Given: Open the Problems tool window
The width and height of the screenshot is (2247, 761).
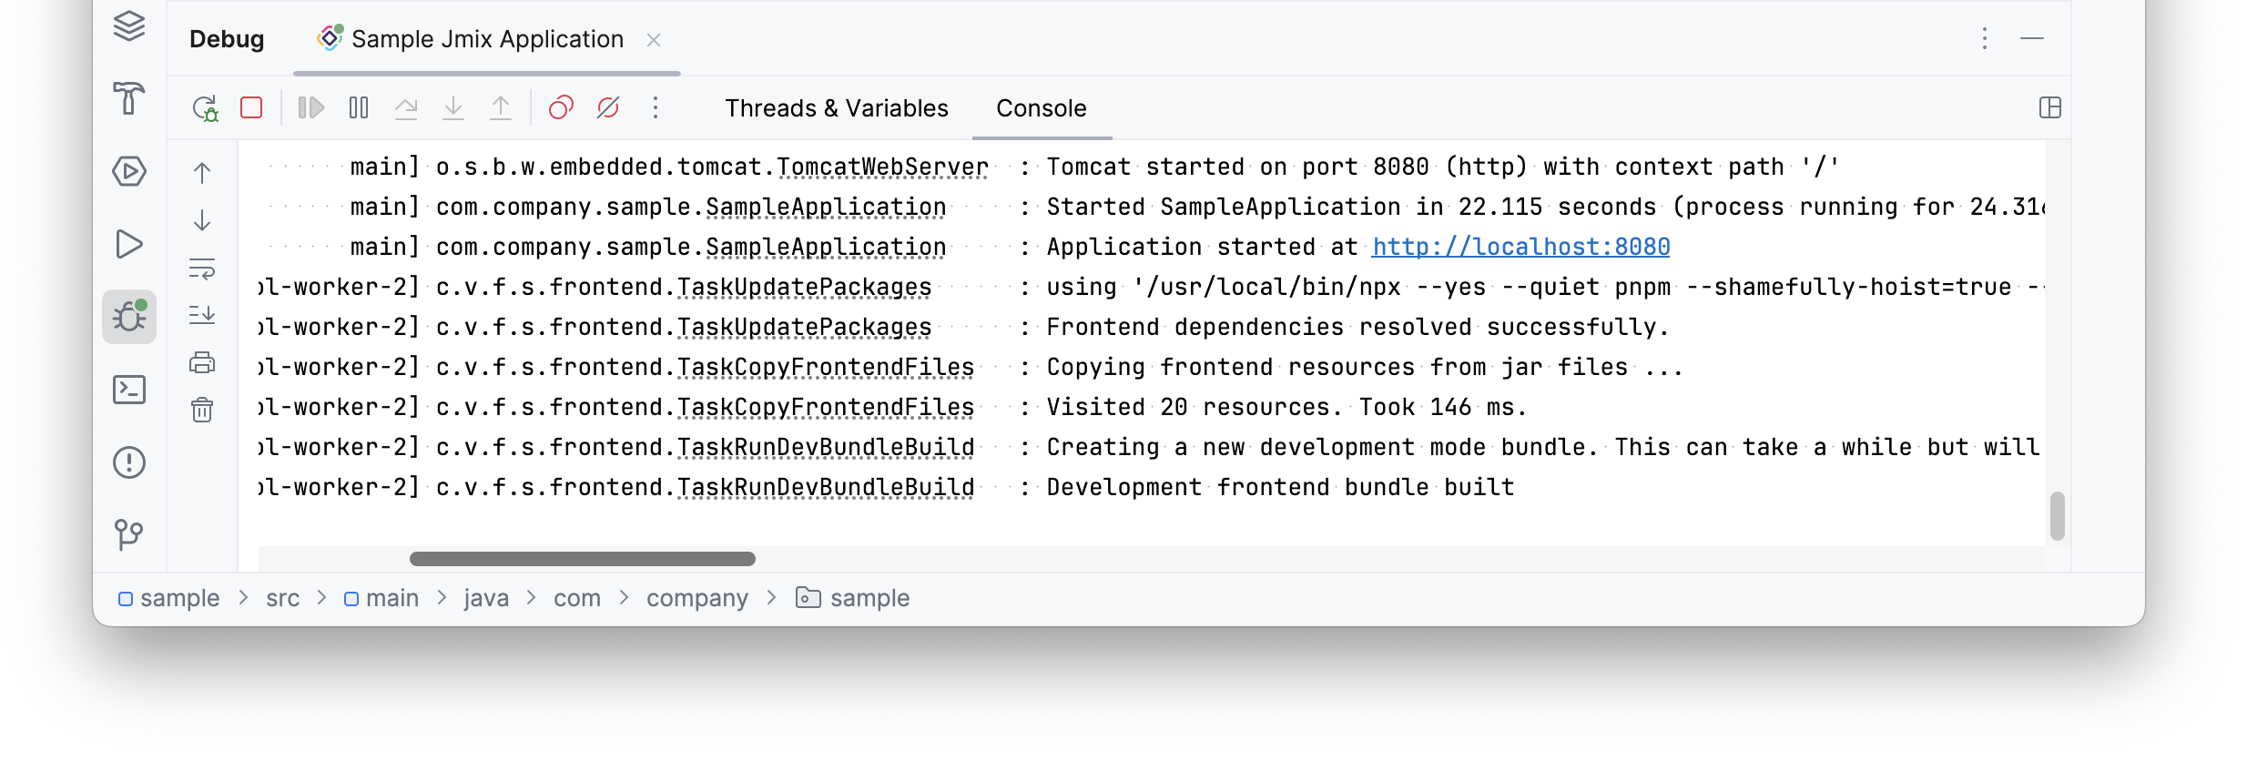Looking at the screenshot, I should [x=129, y=462].
